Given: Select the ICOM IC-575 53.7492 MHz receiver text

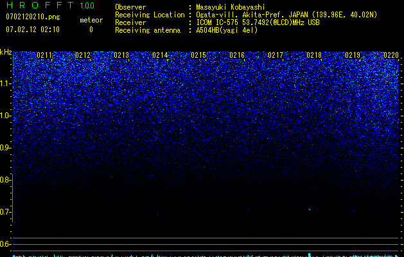Looking at the screenshot, I should click(x=258, y=22).
